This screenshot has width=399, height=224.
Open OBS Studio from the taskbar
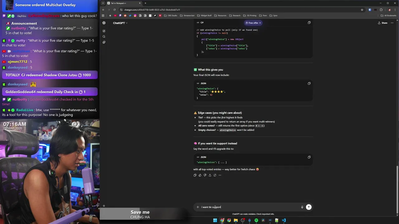click(x=243, y=220)
